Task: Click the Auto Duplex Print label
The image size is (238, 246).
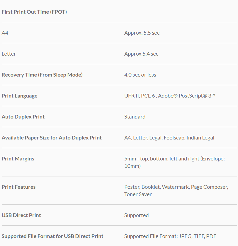Action: click(23, 117)
